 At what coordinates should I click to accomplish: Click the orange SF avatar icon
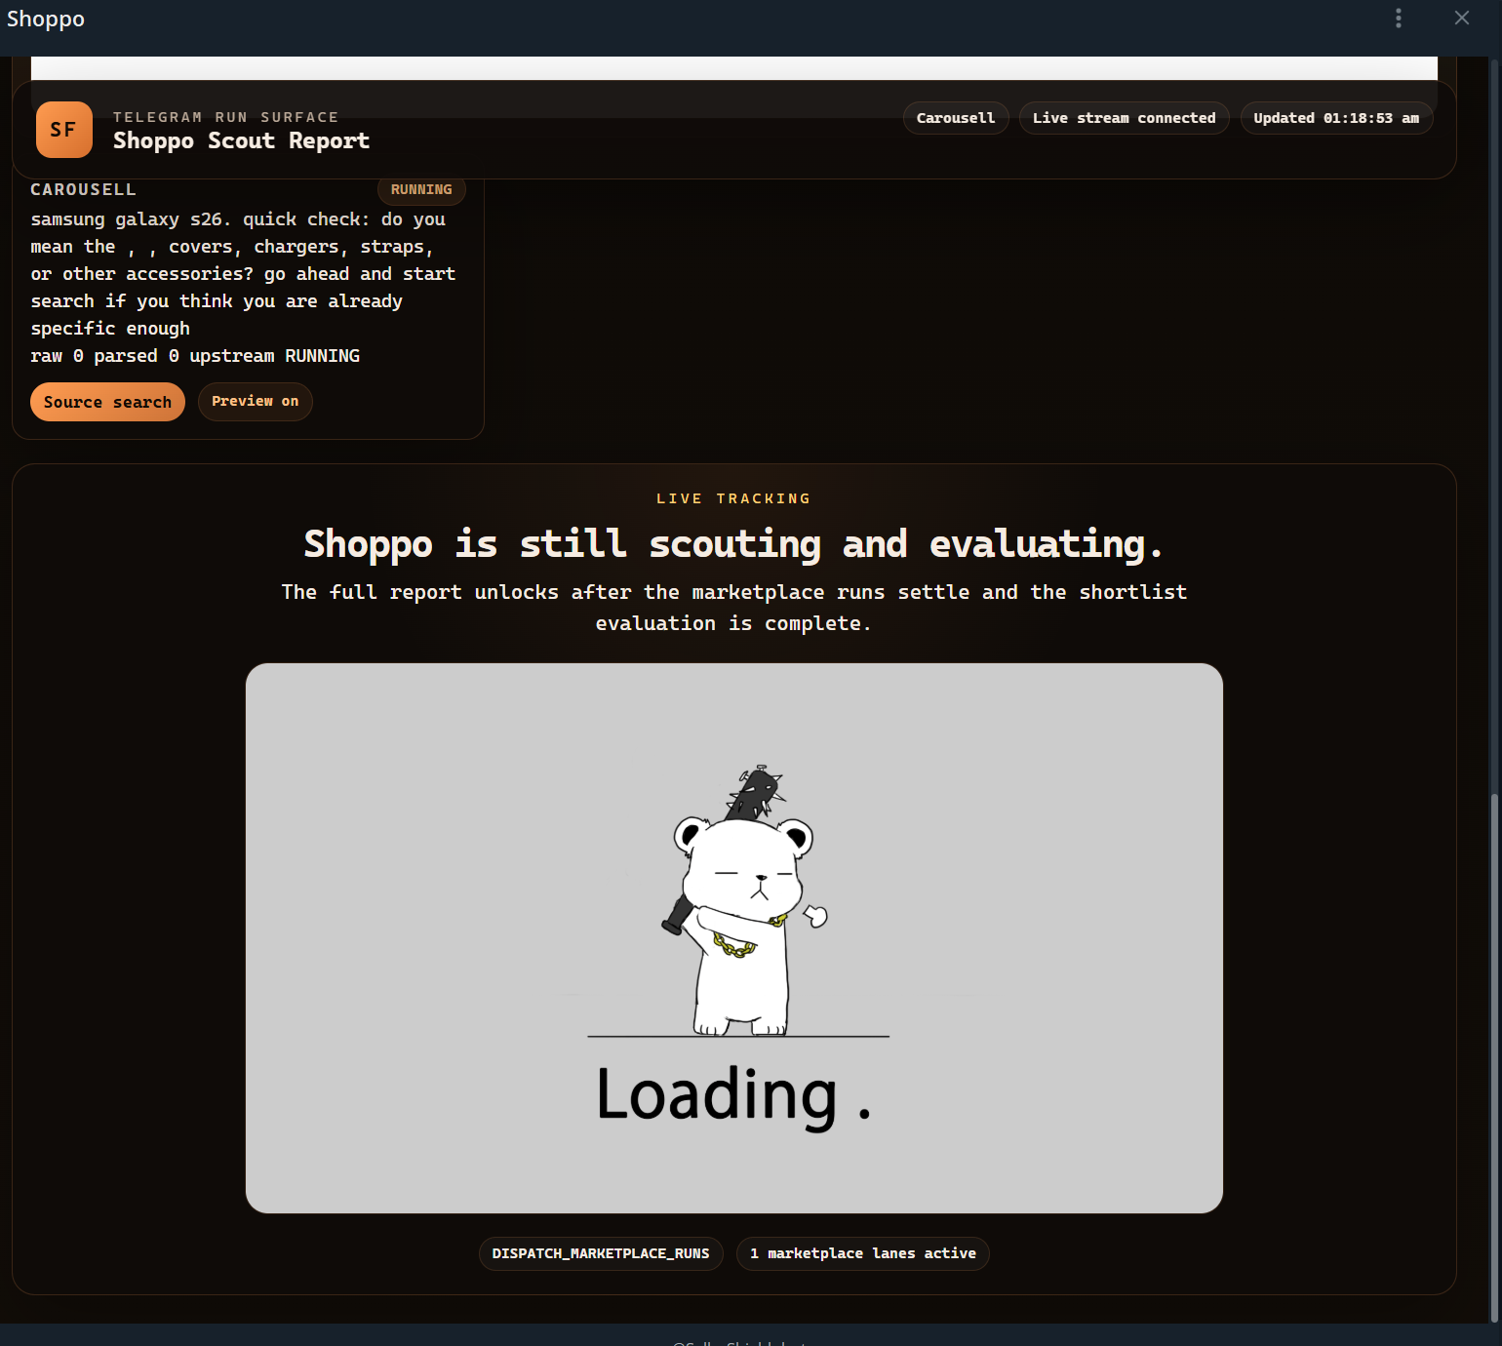click(x=63, y=129)
